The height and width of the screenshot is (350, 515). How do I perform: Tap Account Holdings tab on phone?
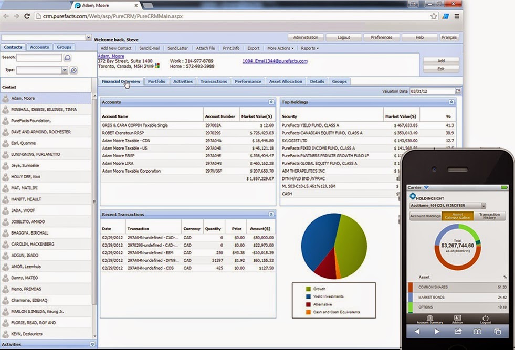(425, 216)
